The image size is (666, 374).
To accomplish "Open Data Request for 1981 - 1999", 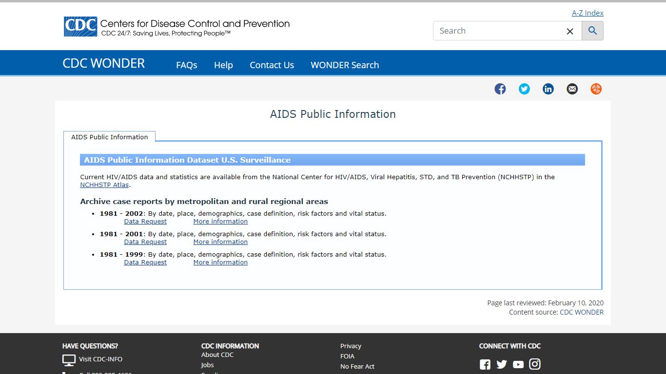I will 145,262.
